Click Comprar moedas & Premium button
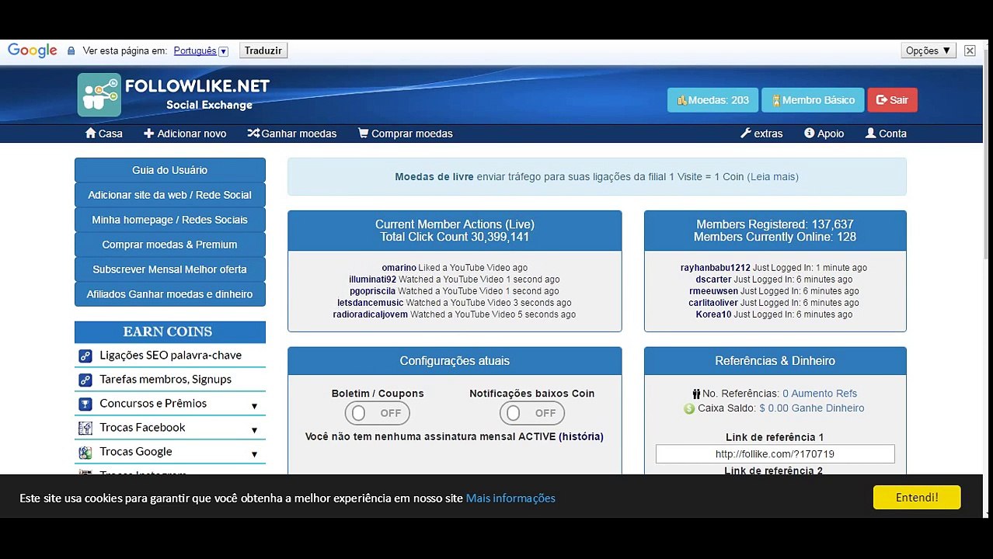Viewport: 993px width, 559px height. [x=170, y=245]
